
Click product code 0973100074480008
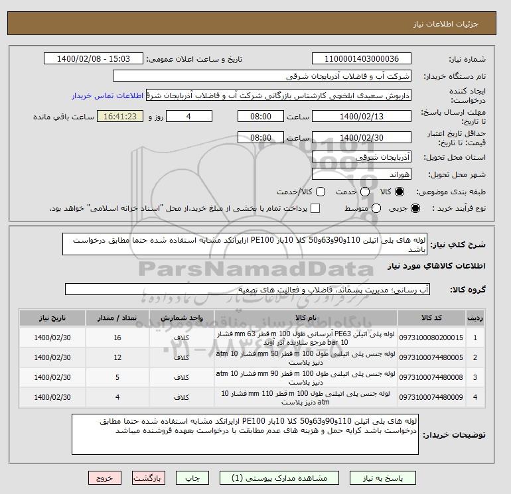431,377
